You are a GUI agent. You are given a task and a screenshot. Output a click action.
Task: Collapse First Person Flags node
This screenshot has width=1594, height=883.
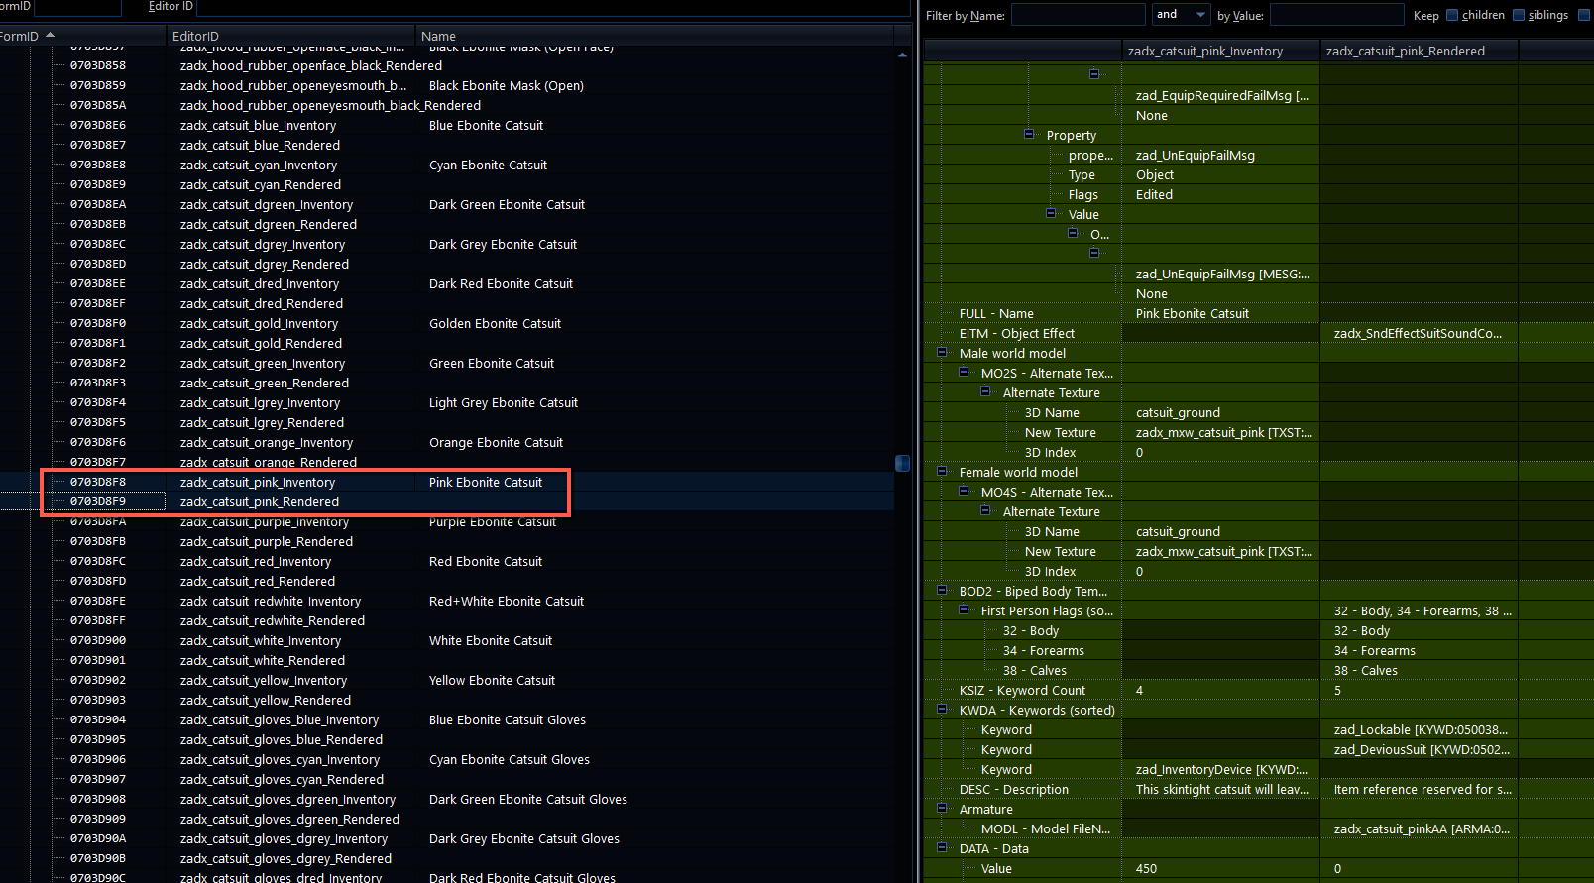(964, 609)
